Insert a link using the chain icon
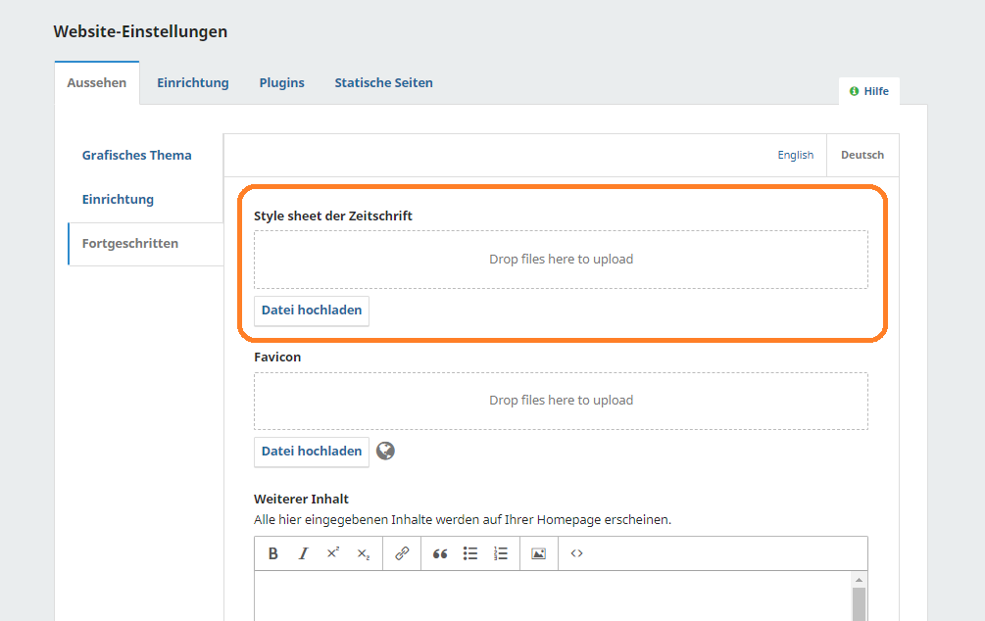The image size is (985, 621). [402, 553]
